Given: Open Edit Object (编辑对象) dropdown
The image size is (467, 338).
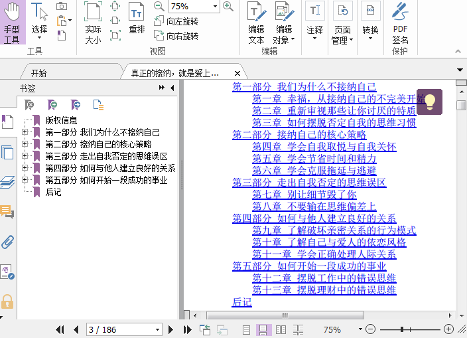Looking at the screenshot, I should coord(284,23).
